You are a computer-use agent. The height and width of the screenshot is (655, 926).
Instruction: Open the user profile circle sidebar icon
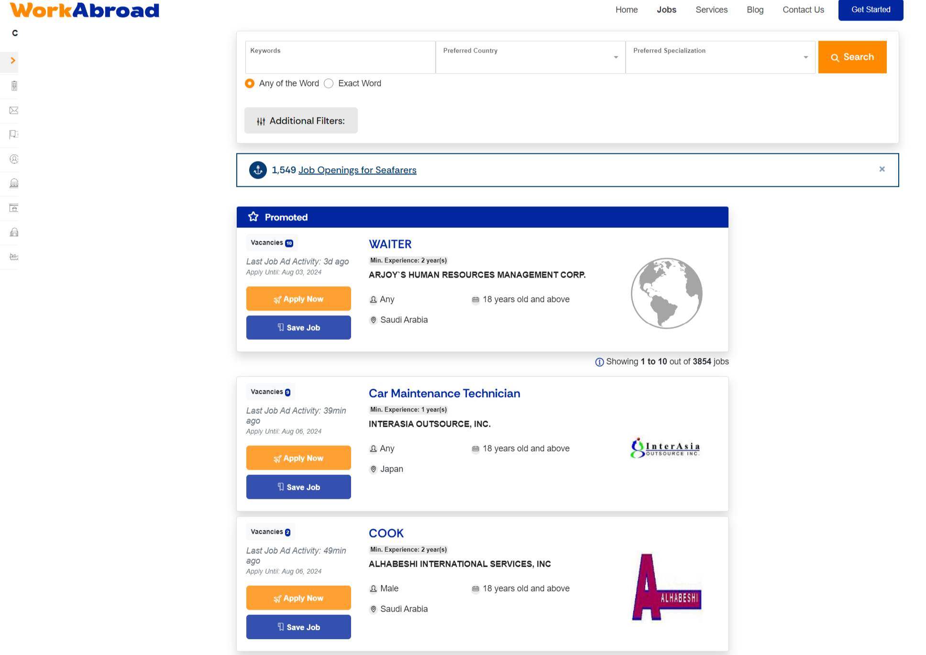click(x=14, y=159)
